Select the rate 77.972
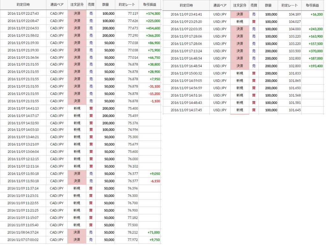The width and height of the screenshot is (326, 245). [x=133, y=240]
